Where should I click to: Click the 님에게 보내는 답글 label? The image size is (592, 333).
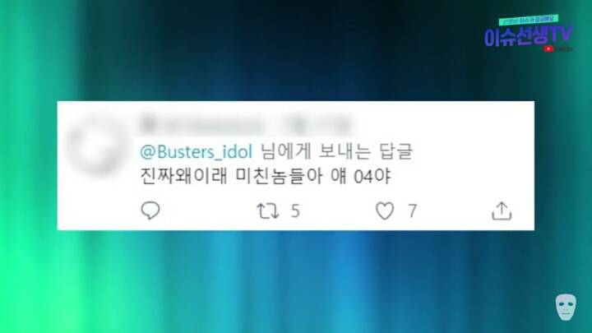pos(336,152)
